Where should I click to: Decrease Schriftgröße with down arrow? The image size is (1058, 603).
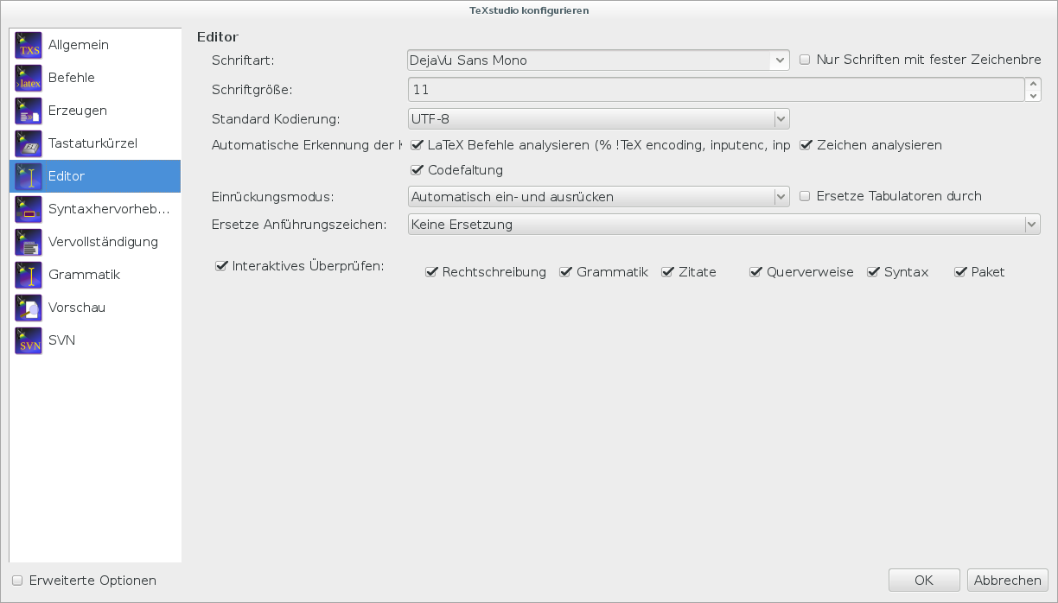pyautogui.click(x=1033, y=96)
